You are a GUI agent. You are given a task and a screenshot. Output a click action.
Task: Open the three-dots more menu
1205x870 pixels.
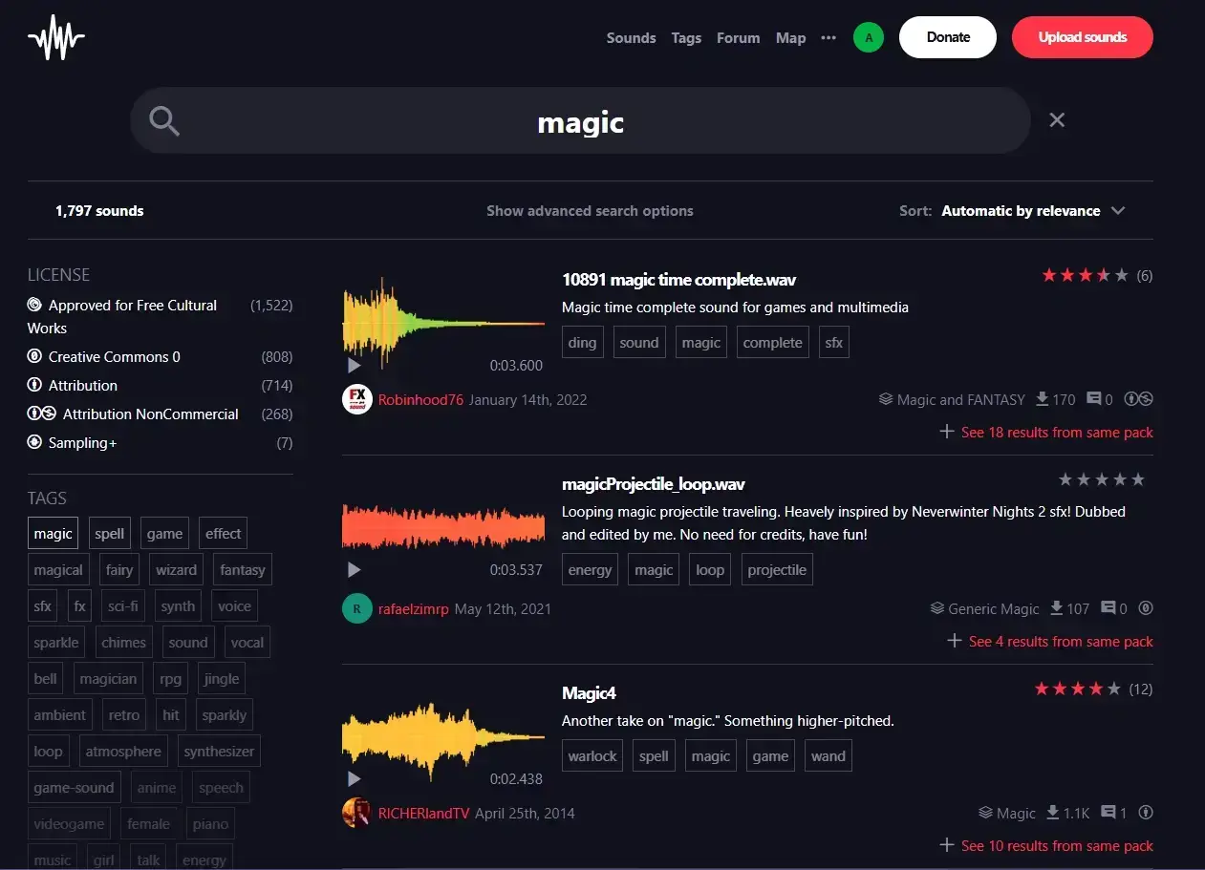pos(828,38)
